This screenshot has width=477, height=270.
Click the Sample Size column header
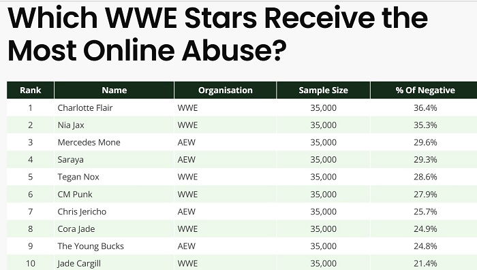point(324,90)
